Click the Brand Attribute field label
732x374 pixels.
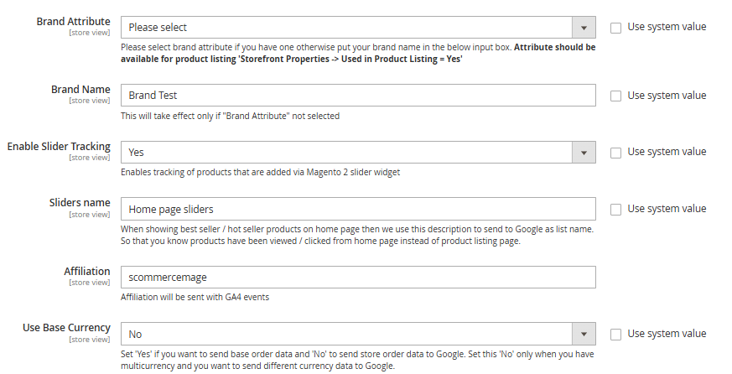pyautogui.click(x=73, y=22)
